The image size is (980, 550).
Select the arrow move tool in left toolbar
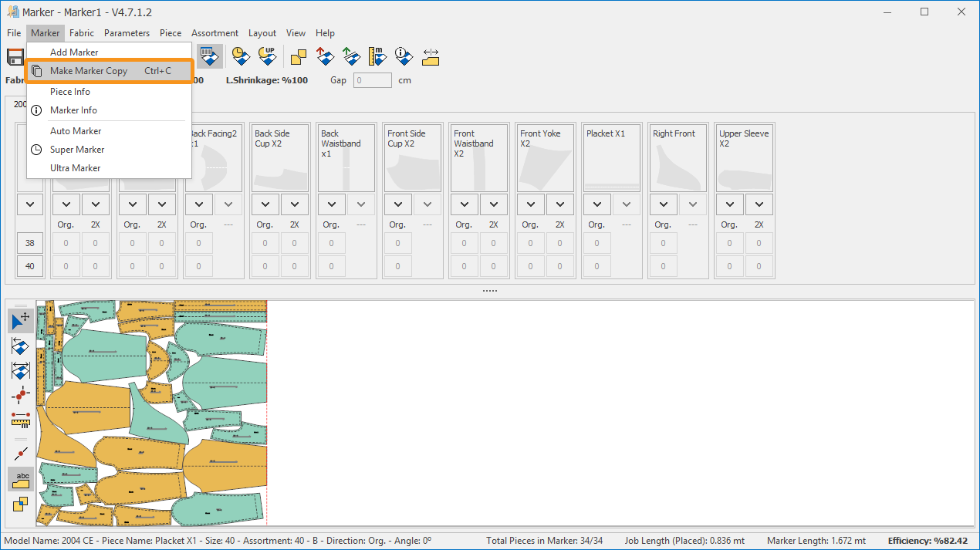21,320
